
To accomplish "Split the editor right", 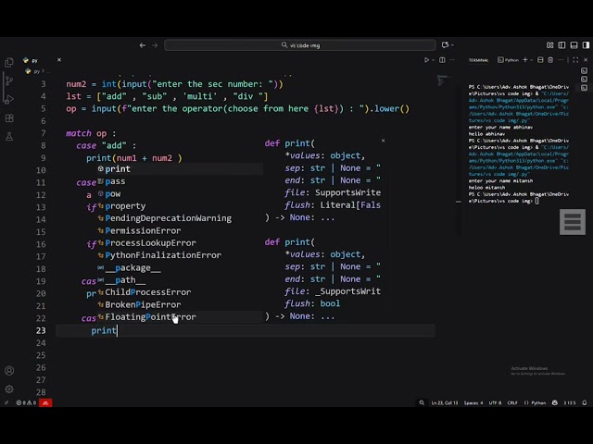I will [x=442, y=60].
